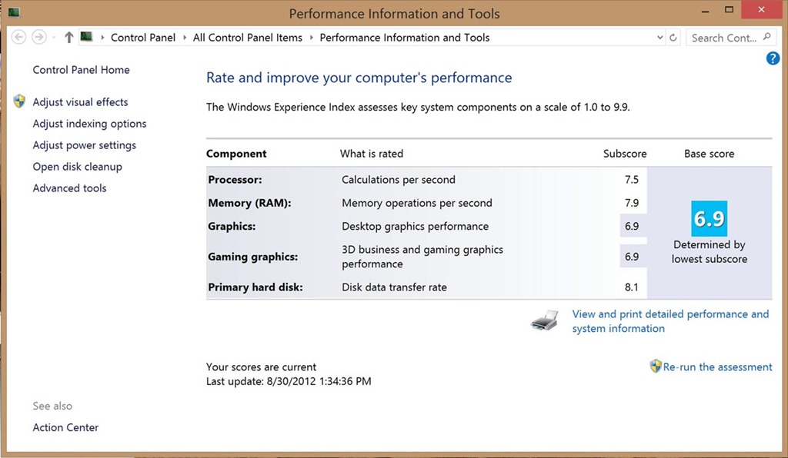Click the 6.9 base score tile
The width and height of the screenshot is (788, 458).
click(709, 219)
